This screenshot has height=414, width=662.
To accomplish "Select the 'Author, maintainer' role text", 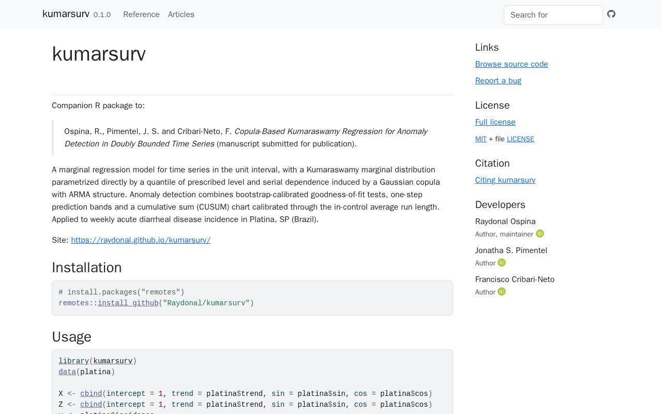I will [x=504, y=234].
